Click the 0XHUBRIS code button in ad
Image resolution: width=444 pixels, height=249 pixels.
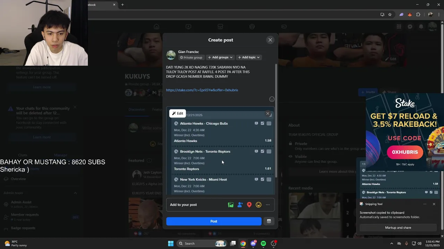click(405, 152)
